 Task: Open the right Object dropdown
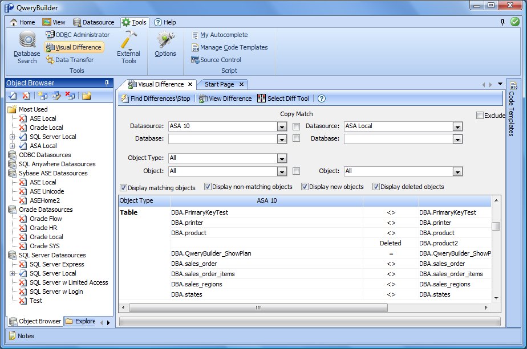pyautogui.click(x=457, y=171)
